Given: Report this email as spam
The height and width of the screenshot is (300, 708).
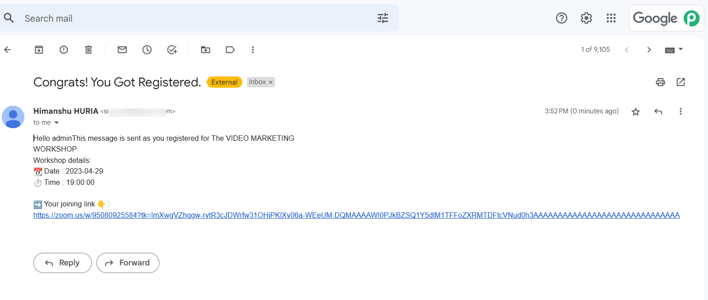Looking at the screenshot, I should pos(64,49).
